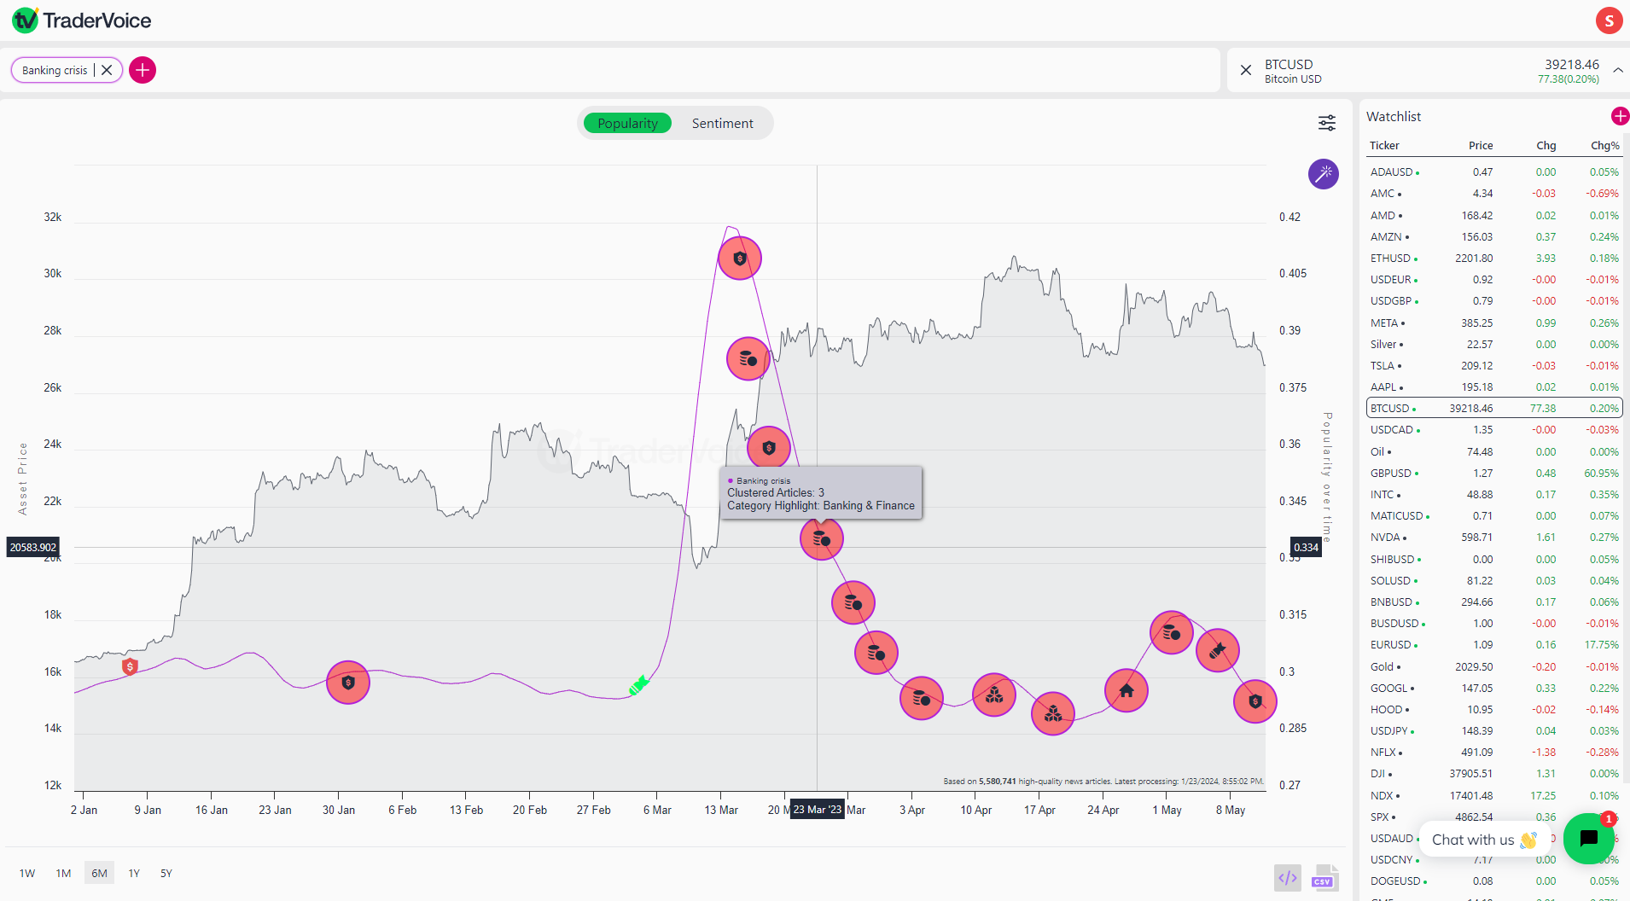Sort watchlist by Price column header
The image size is (1630, 901).
coord(1481,145)
